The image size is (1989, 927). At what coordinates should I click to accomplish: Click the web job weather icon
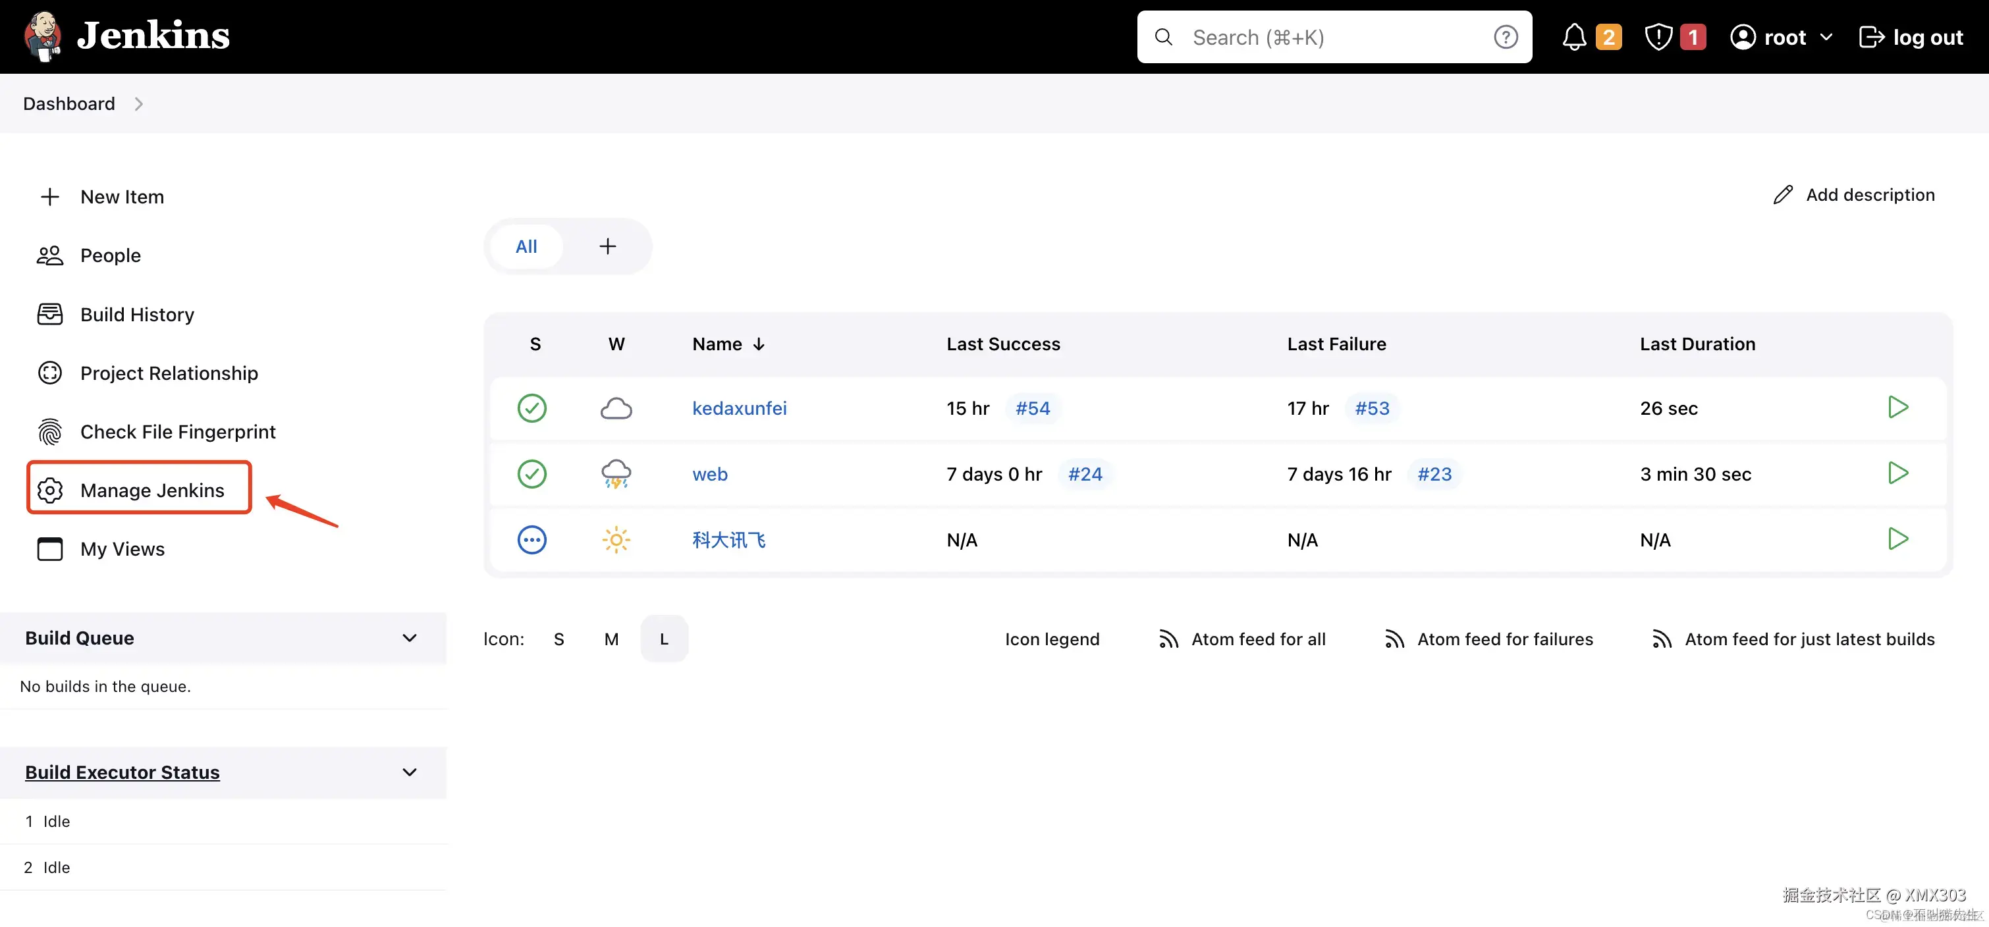pyautogui.click(x=615, y=473)
